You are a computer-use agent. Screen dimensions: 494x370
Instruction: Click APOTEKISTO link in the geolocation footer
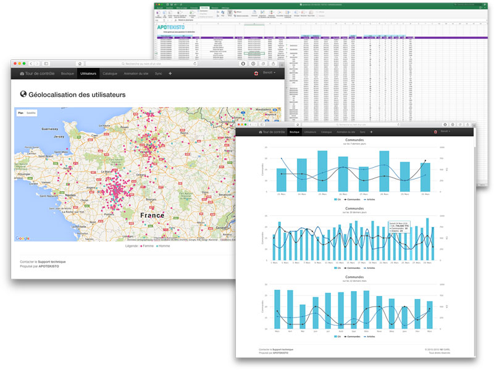tap(49, 266)
